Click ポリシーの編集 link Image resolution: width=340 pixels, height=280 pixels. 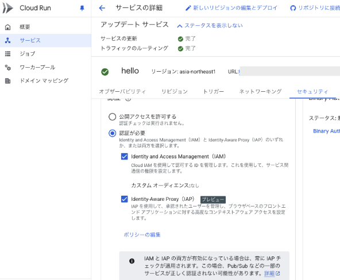coord(142,235)
